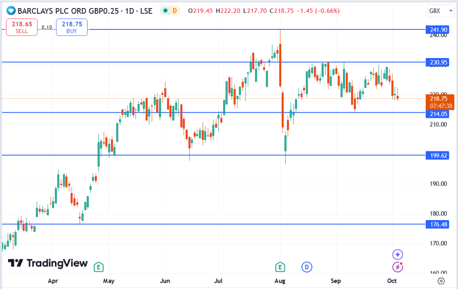The width and height of the screenshot is (458, 289).
Task: Click the 180.00 price axis label
Action: [x=438, y=214]
